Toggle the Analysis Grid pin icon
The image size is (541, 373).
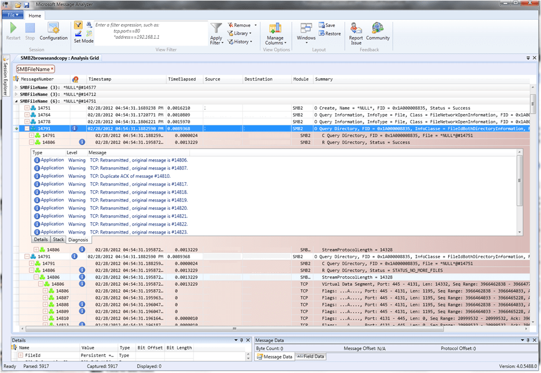(x=527, y=58)
